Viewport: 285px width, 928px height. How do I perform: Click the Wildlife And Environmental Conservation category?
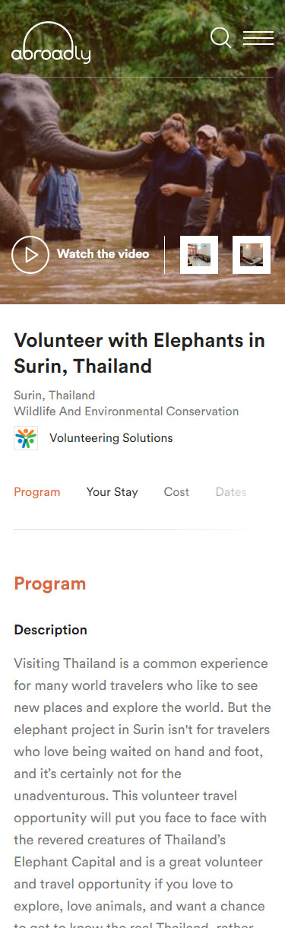tap(126, 412)
